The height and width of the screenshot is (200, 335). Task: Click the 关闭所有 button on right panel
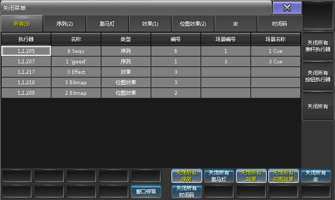[x=318, y=106]
